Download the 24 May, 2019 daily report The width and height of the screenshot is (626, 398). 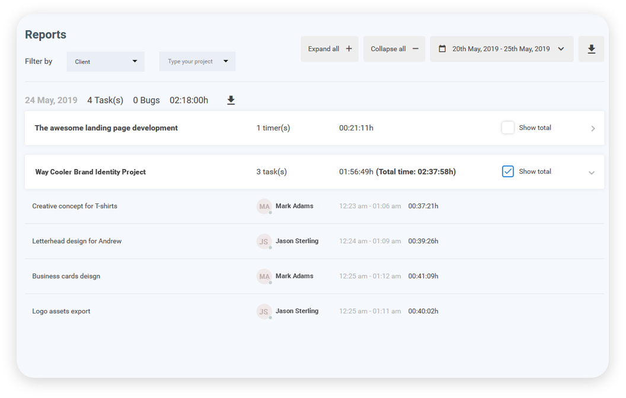coord(231,100)
